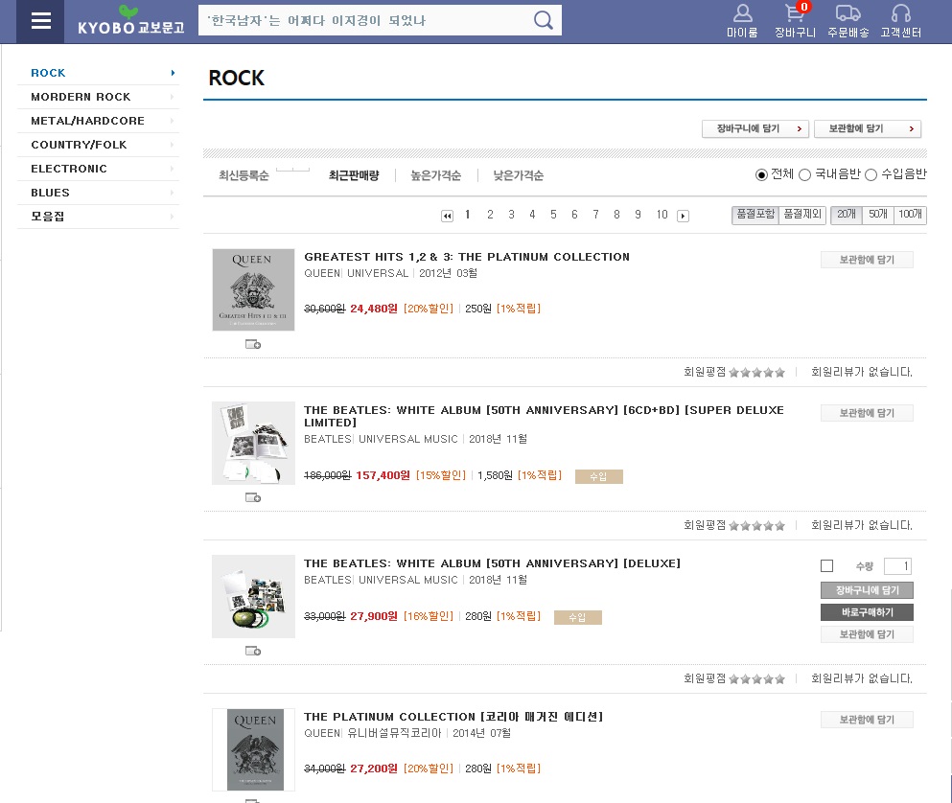The image size is (952, 803).
Task: Open the hamburger menu icon
Action: tap(40, 21)
